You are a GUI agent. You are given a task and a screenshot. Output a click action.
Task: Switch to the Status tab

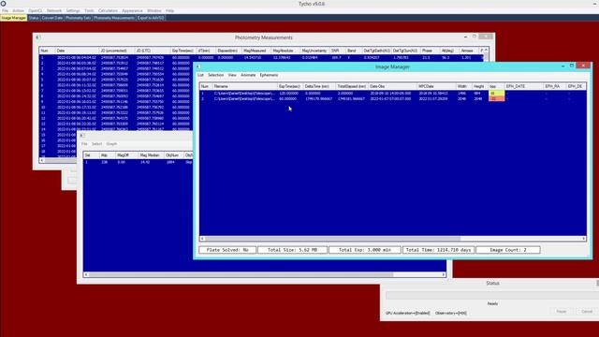34,18
